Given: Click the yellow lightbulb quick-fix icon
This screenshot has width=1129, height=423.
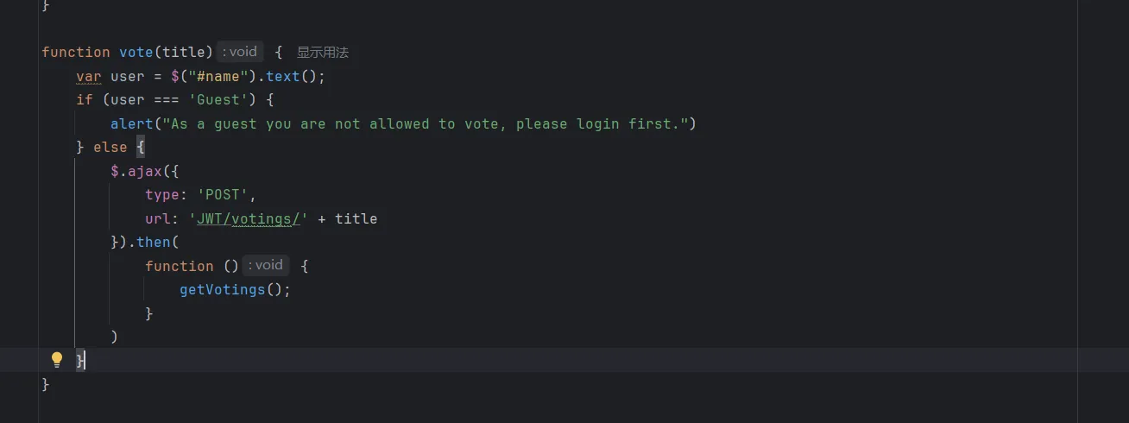Looking at the screenshot, I should [57, 360].
